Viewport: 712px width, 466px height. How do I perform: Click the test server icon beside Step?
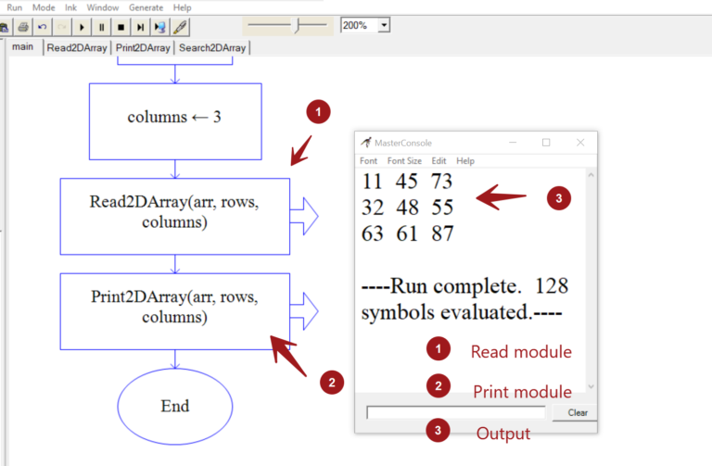[160, 27]
